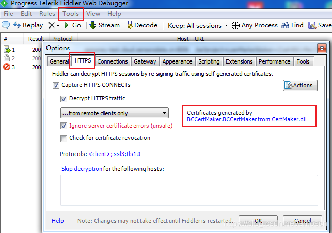Toggle the Decode icon
This screenshot has width=332, height=233.
pos(129,25)
